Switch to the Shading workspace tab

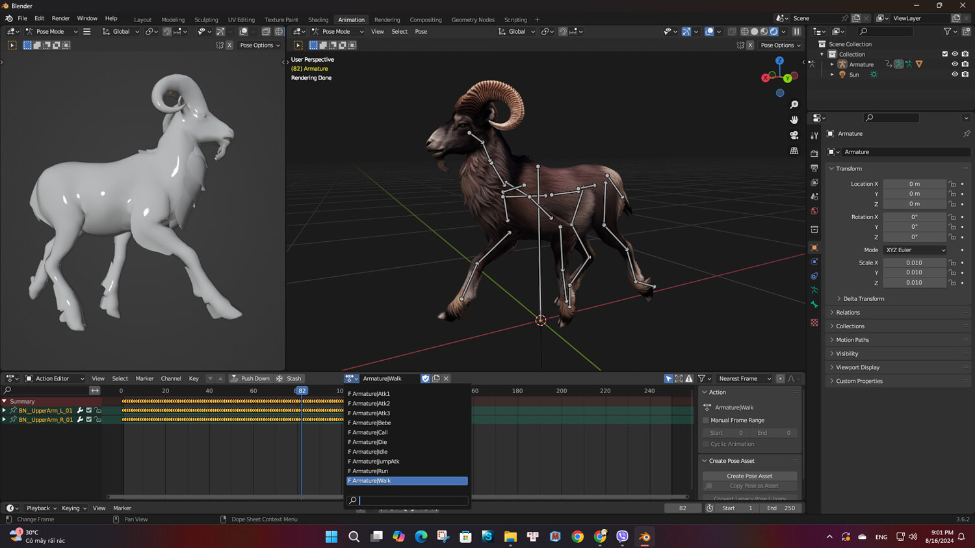tap(318, 20)
